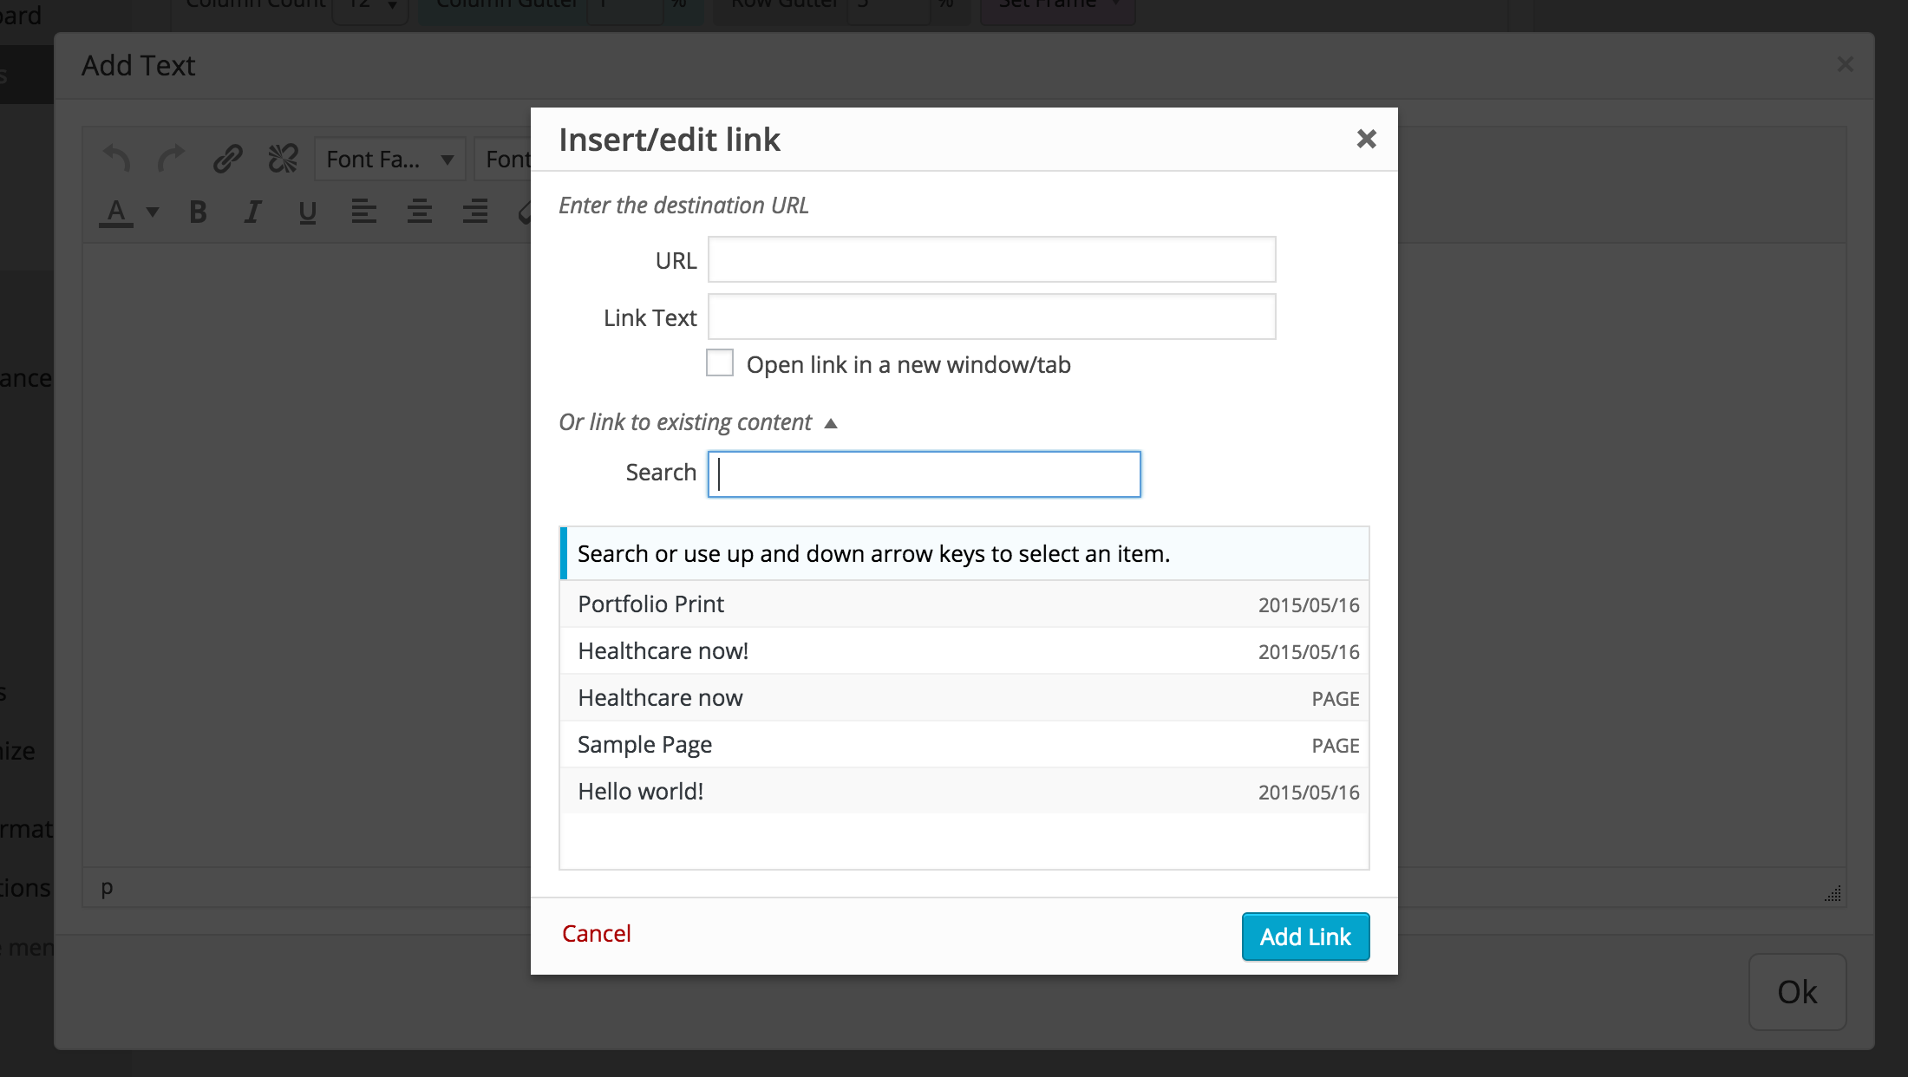Click the Redo icon in the text editor
The width and height of the screenshot is (1908, 1077).
(x=171, y=159)
